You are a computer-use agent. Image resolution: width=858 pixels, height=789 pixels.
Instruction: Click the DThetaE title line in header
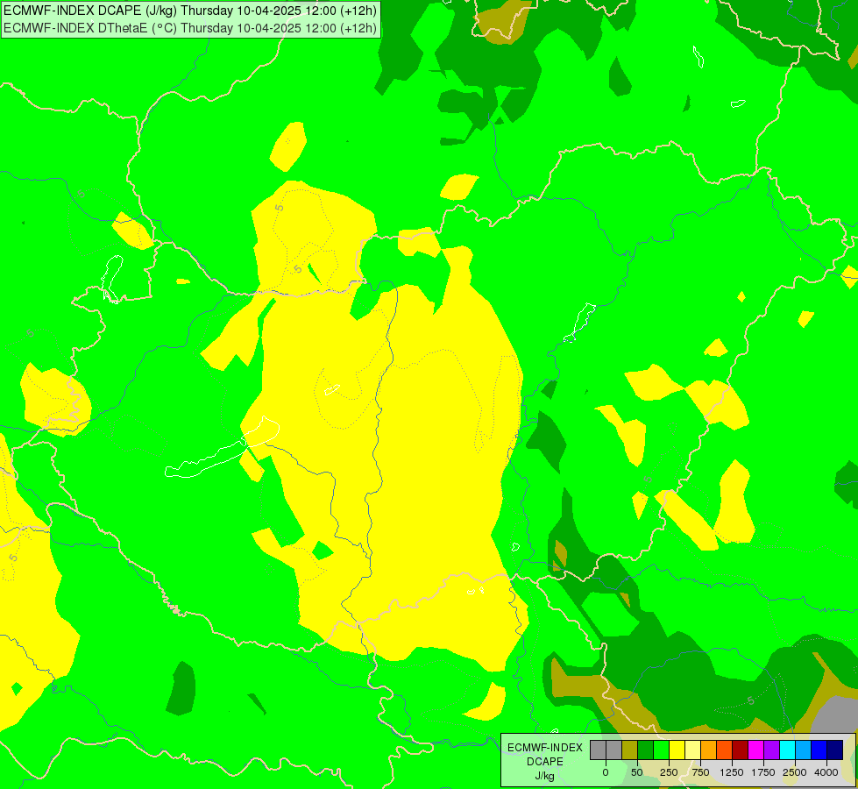click(x=190, y=28)
